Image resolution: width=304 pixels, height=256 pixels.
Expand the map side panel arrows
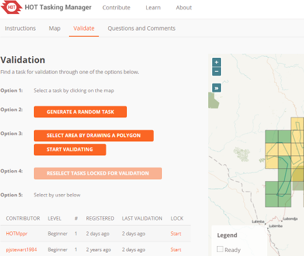(x=216, y=88)
